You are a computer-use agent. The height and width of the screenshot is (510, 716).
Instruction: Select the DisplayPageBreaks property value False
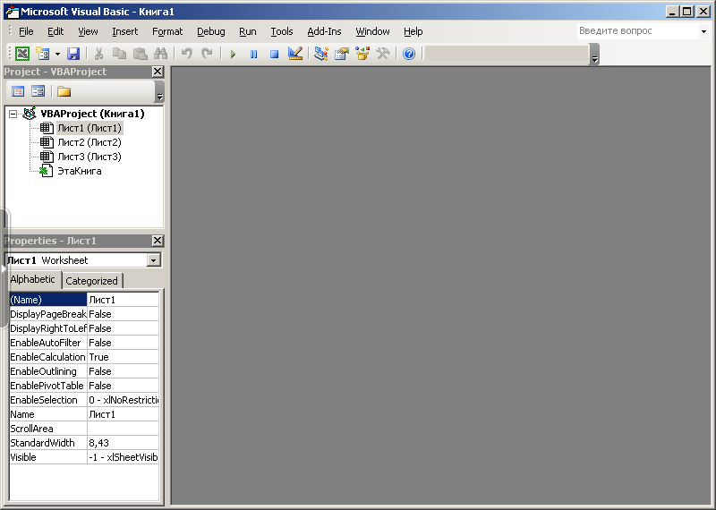click(x=124, y=314)
